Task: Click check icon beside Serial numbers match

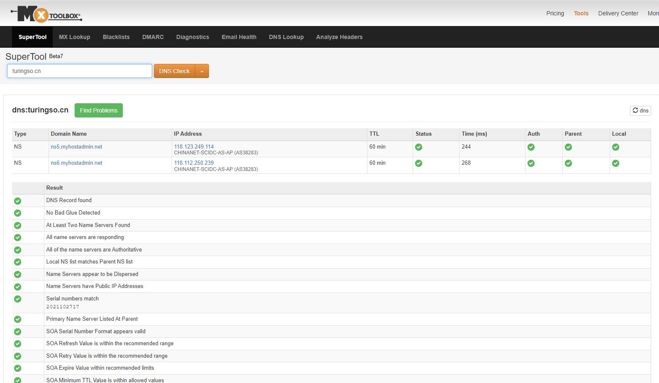Action: [17, 299]
